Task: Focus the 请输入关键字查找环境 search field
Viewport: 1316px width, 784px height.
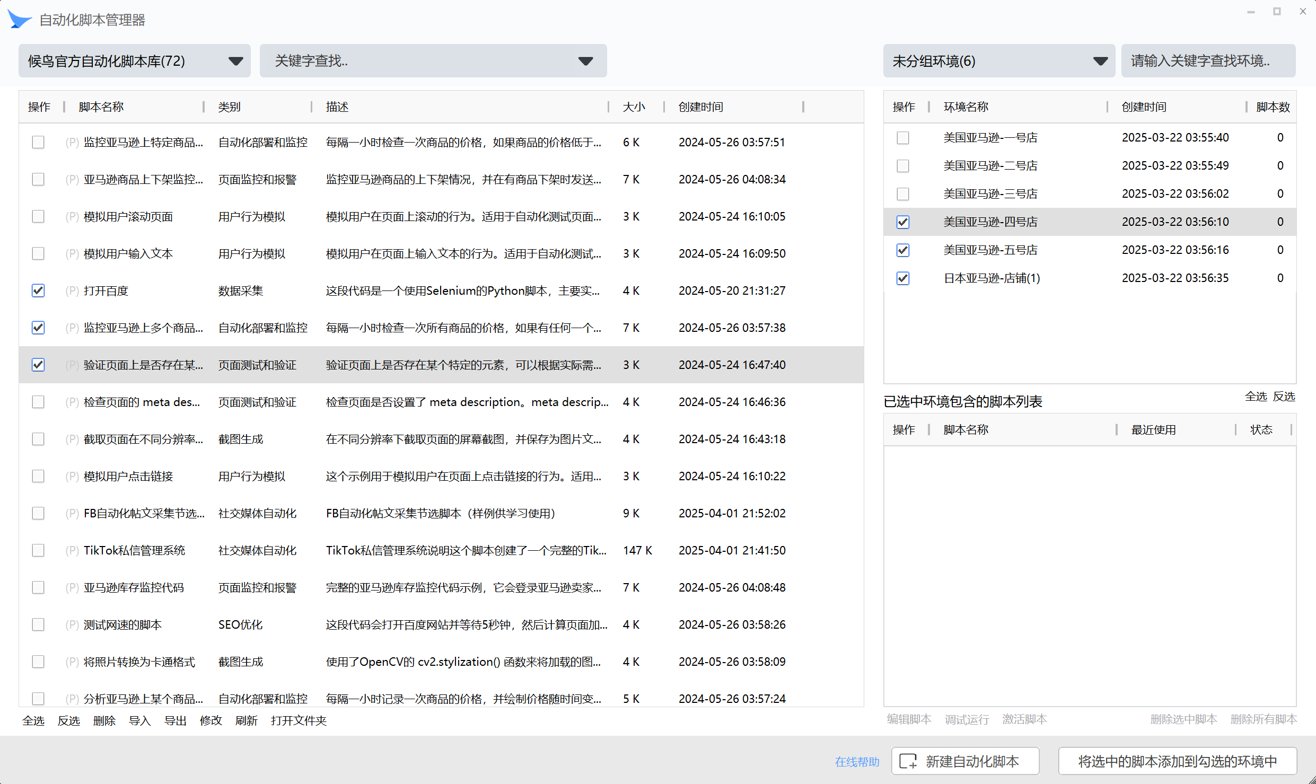Action: [1208, 61]
